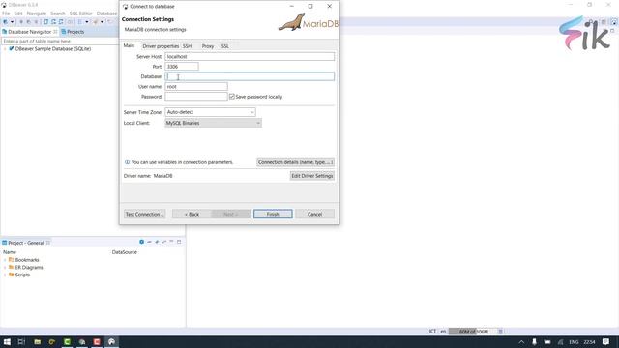Click the ENG language indicator
The width and height of the screenshot is (619, 348).
click(574, 342)
